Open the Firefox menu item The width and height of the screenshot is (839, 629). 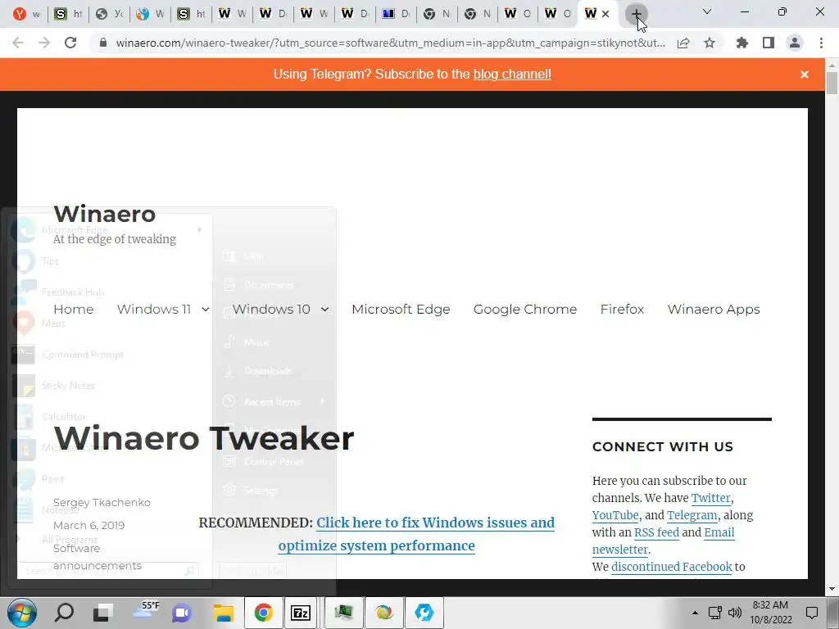(x=623, y=309)
